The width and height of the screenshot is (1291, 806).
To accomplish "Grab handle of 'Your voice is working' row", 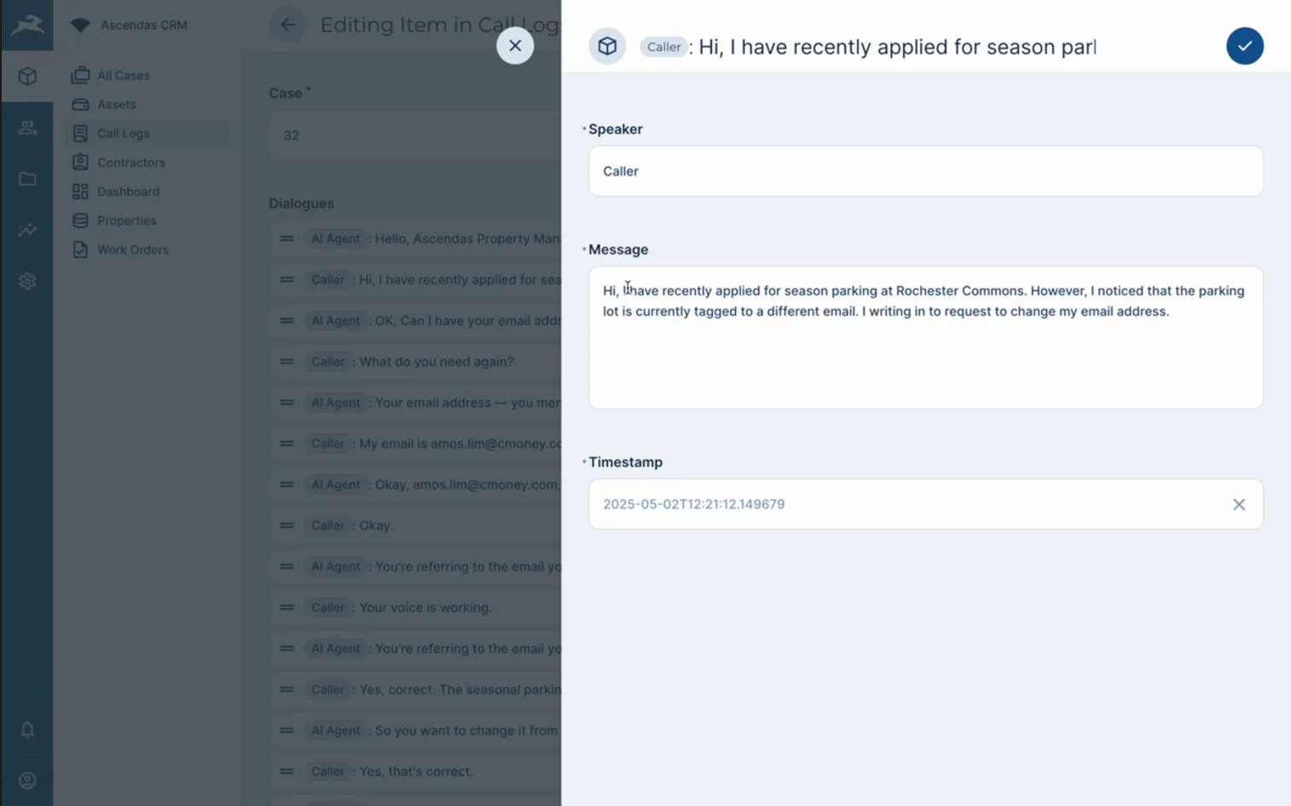I will 287,607.
